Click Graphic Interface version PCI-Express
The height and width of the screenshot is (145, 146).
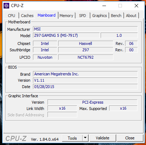tap(92, 102)
